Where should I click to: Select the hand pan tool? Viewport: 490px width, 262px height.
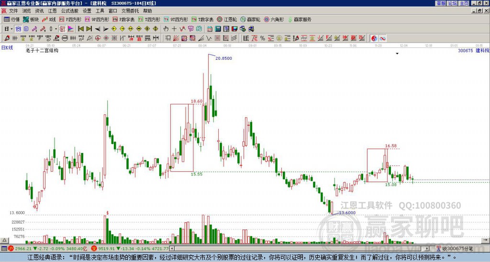pos(166,29)
